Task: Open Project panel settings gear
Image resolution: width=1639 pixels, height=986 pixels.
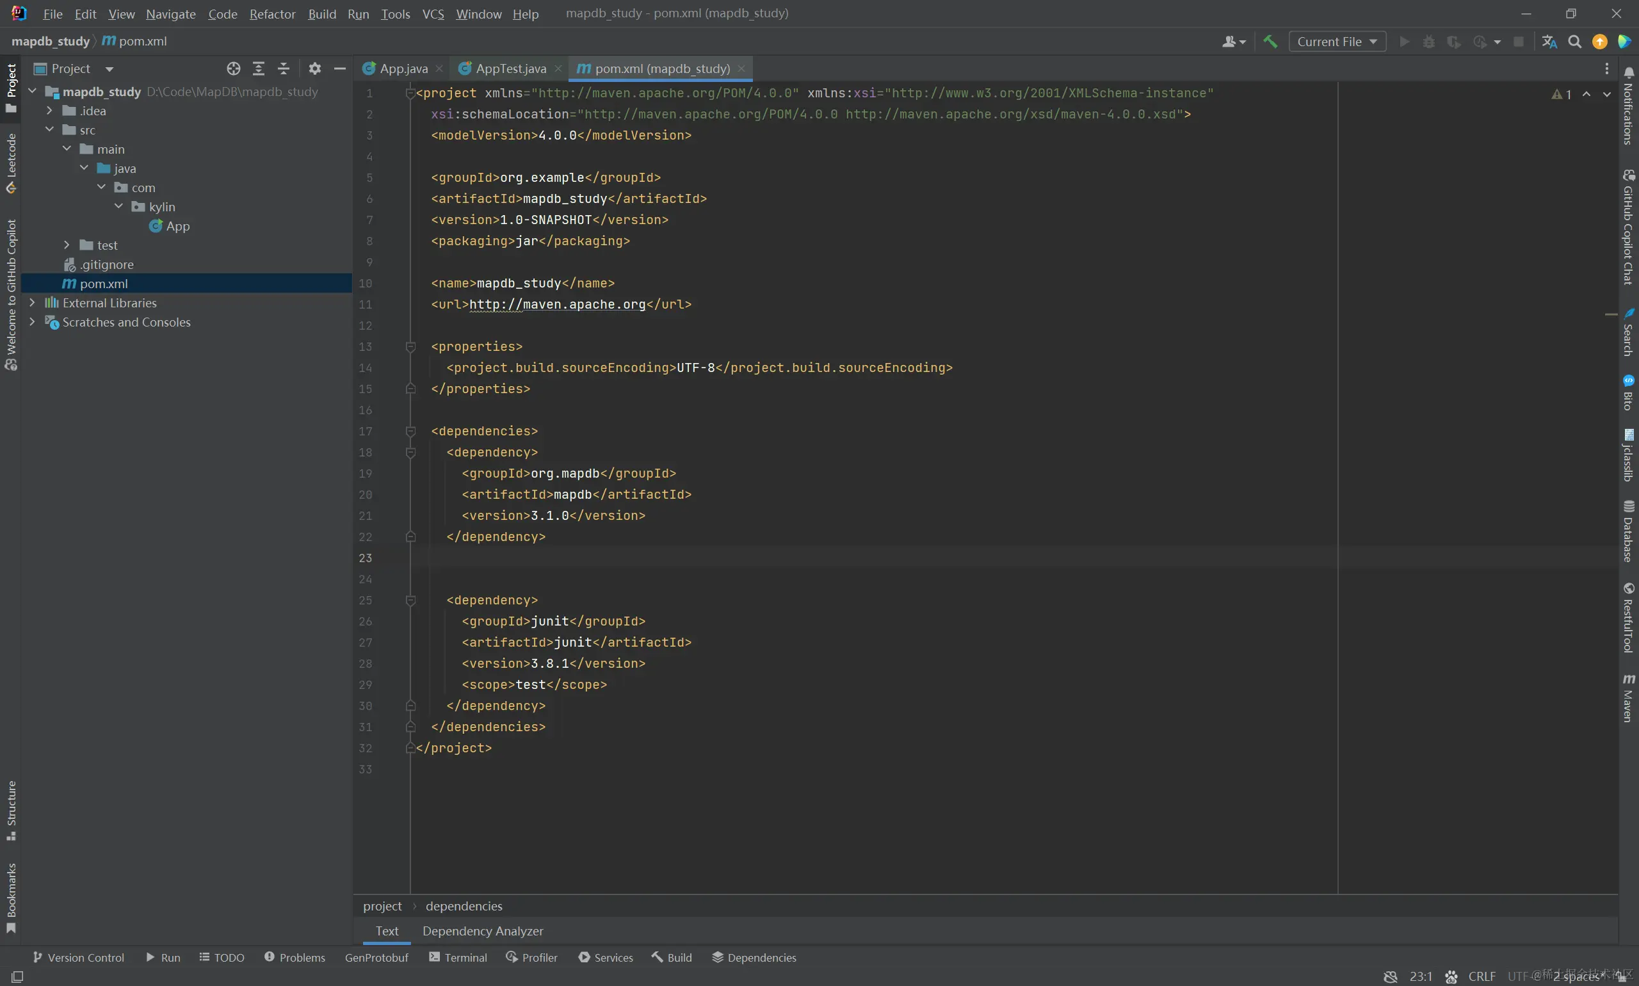Action: coord(315,69)
